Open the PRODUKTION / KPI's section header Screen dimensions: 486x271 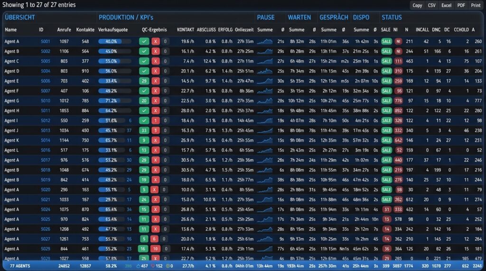[x=126, y=18]
